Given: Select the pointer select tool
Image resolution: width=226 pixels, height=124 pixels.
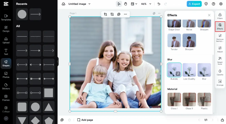Looking at the screenshot, I should coord(119,4).
